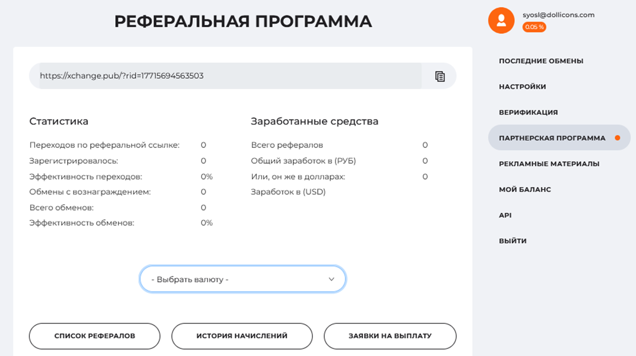Image resolution: width=636 pixels, height=356 pixels.
Task: Open Рекламные материалы page
Action: click(x=549, y=164)
